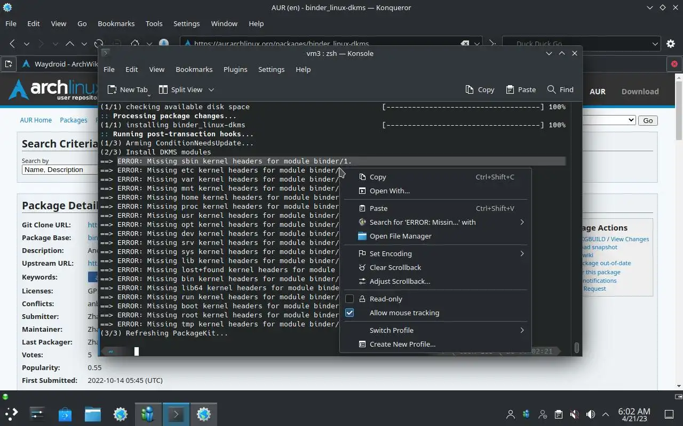Expand the Set Encoding submenu
Viewport: 683px width, 426px height.
(436, 253)
